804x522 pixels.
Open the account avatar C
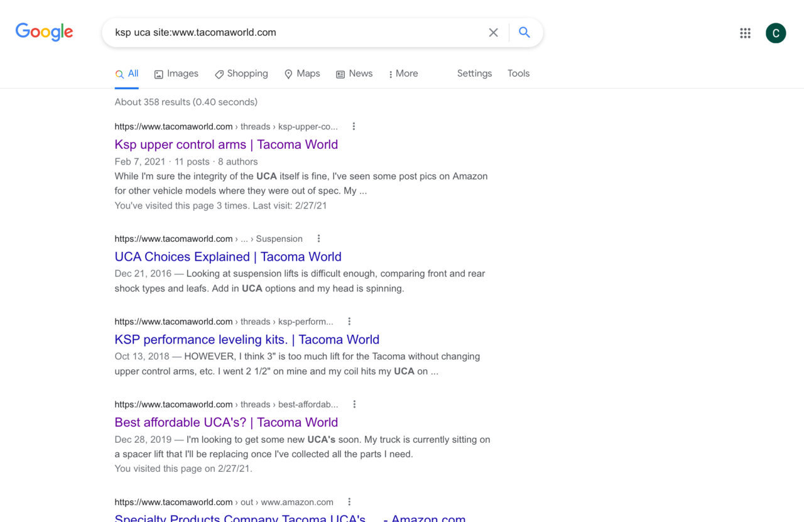click(x=776, y=33)
